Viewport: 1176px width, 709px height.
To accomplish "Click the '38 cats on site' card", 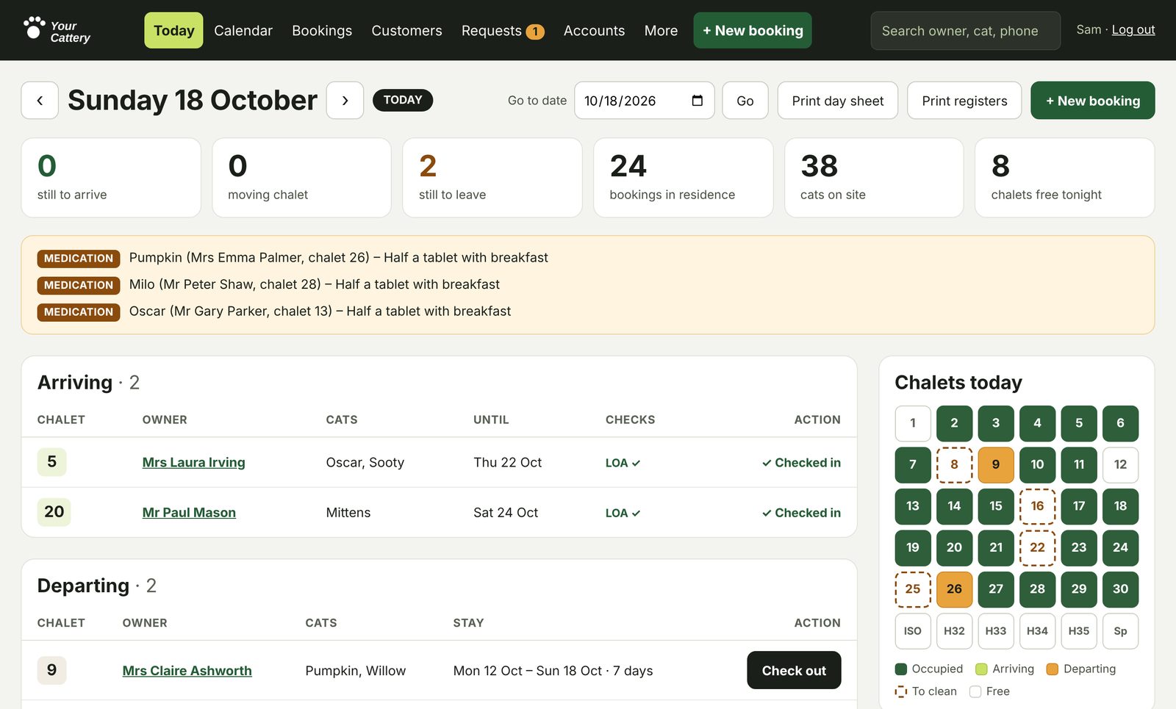I will (x=874, y=178).
